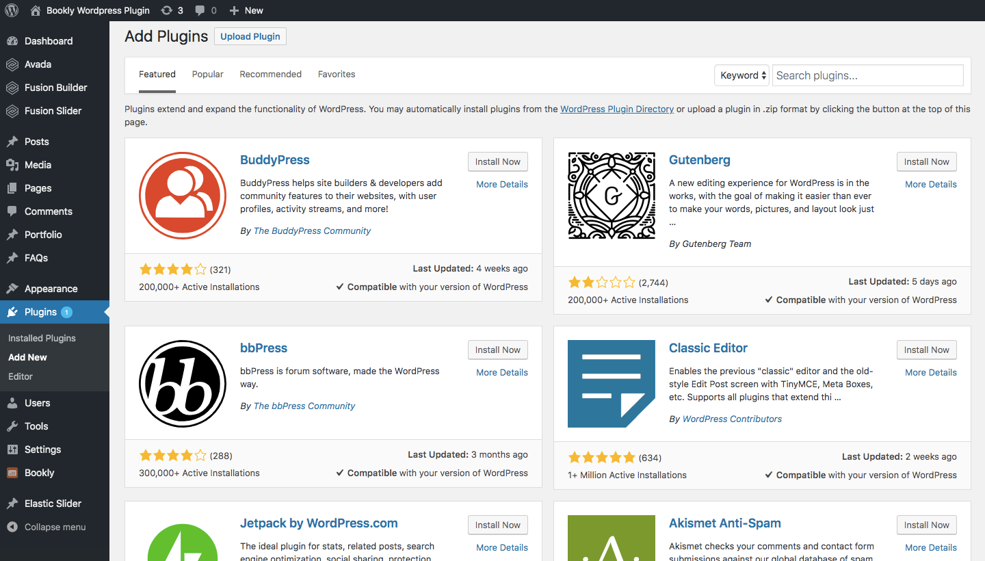Select Add New in Plugins submenu
Image resolution: width=985 pixels, height=561 pixels.
(27, 357)
